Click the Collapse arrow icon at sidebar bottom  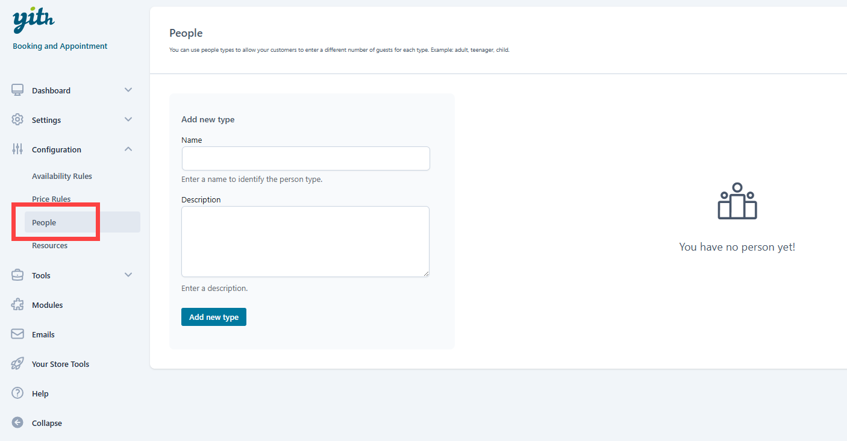[x=17, y=422]
